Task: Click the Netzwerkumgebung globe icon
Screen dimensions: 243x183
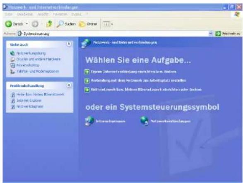Action: pyautogui.click(x=12, y=53)
